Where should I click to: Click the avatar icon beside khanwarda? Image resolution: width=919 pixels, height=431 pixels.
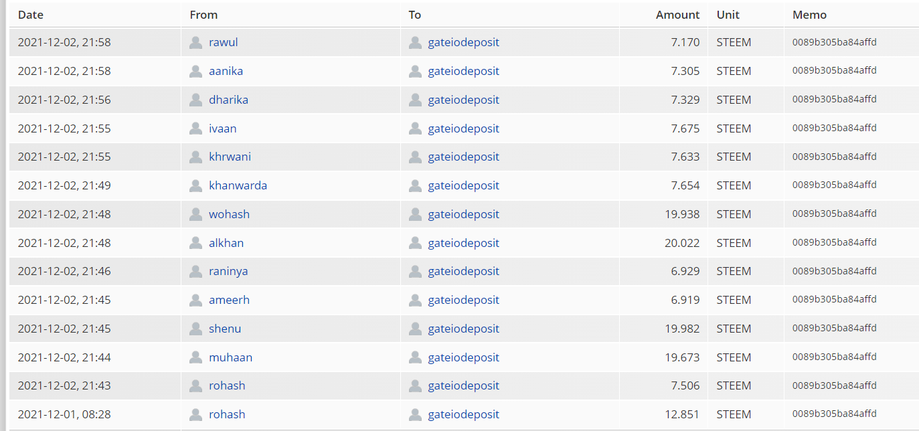tap(195, 185)
